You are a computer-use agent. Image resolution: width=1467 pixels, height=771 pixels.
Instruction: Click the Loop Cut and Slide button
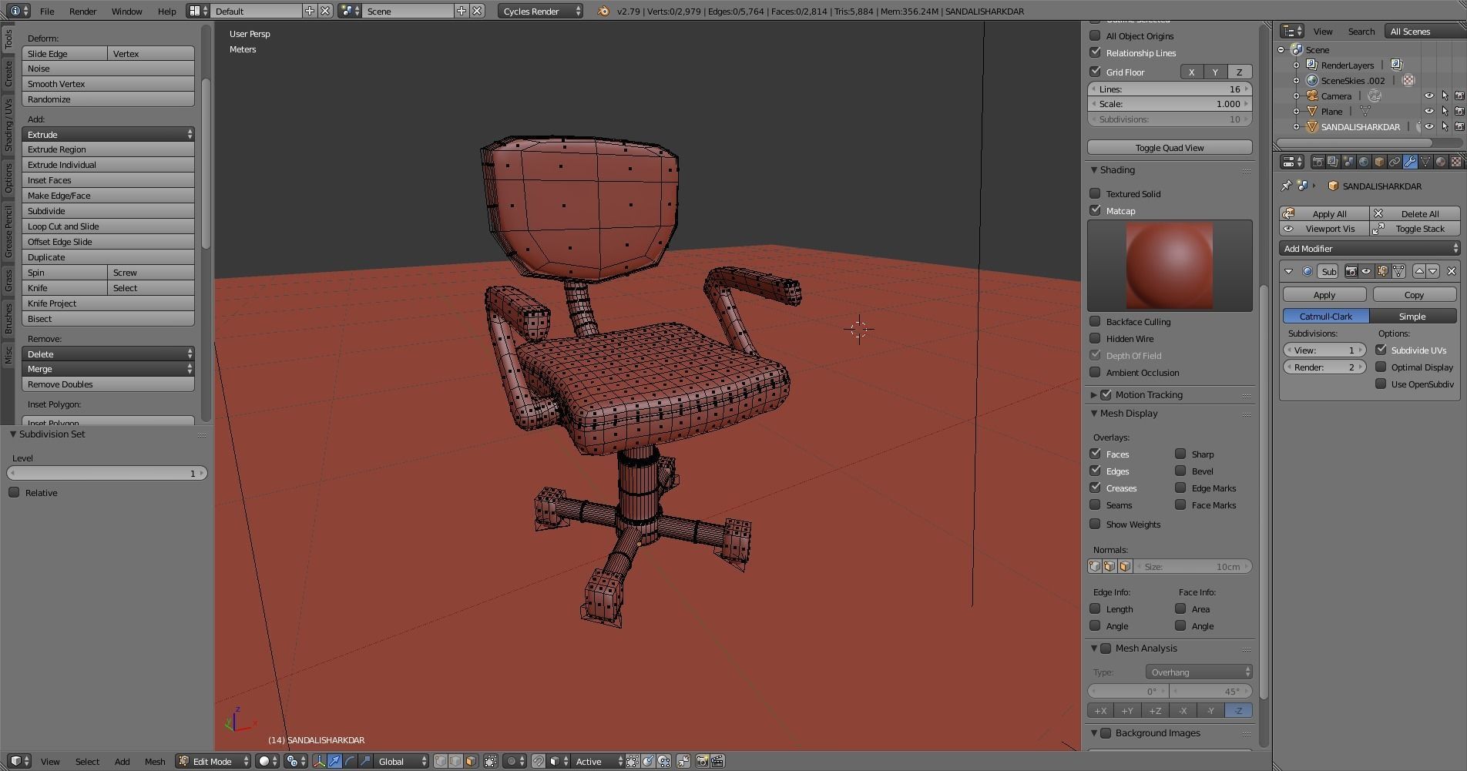click(x=108, y=226)
